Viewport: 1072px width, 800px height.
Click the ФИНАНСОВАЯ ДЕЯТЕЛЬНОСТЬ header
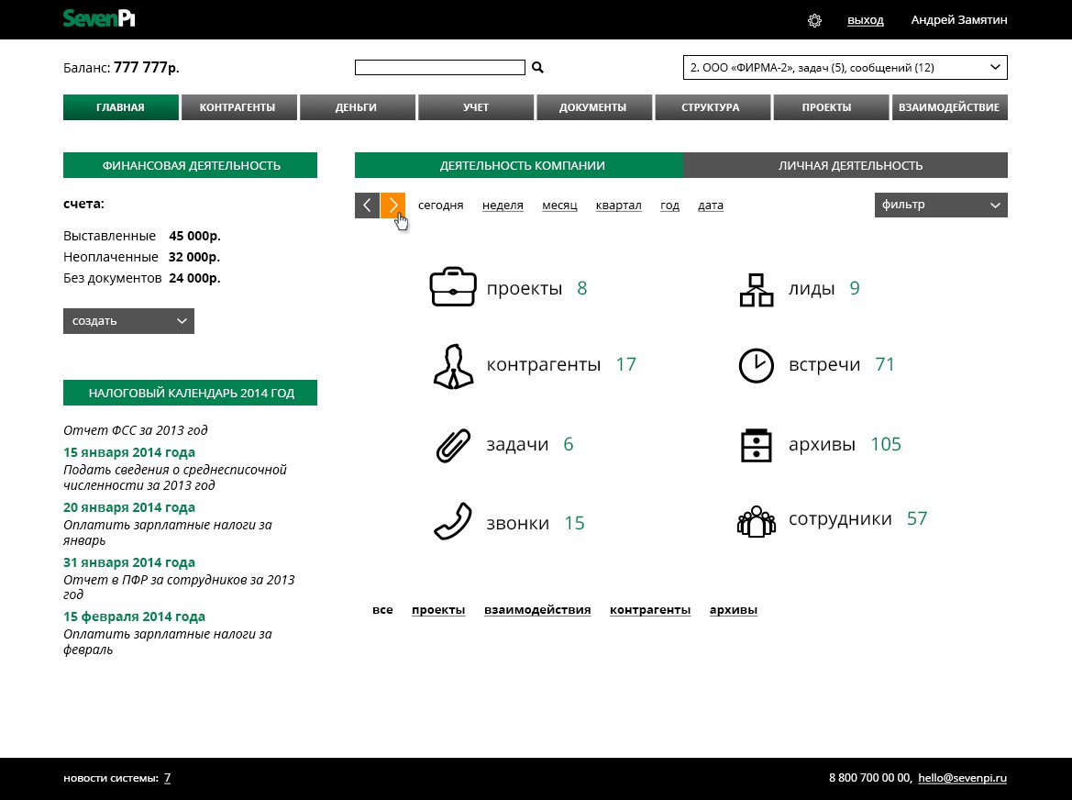tap(190, 165)
